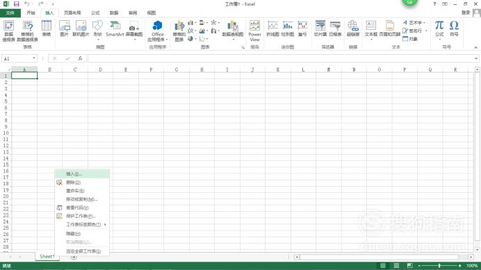
Task: Insert a SmartArt graphic
Action: pyautogui.click(x=115, y=28)
